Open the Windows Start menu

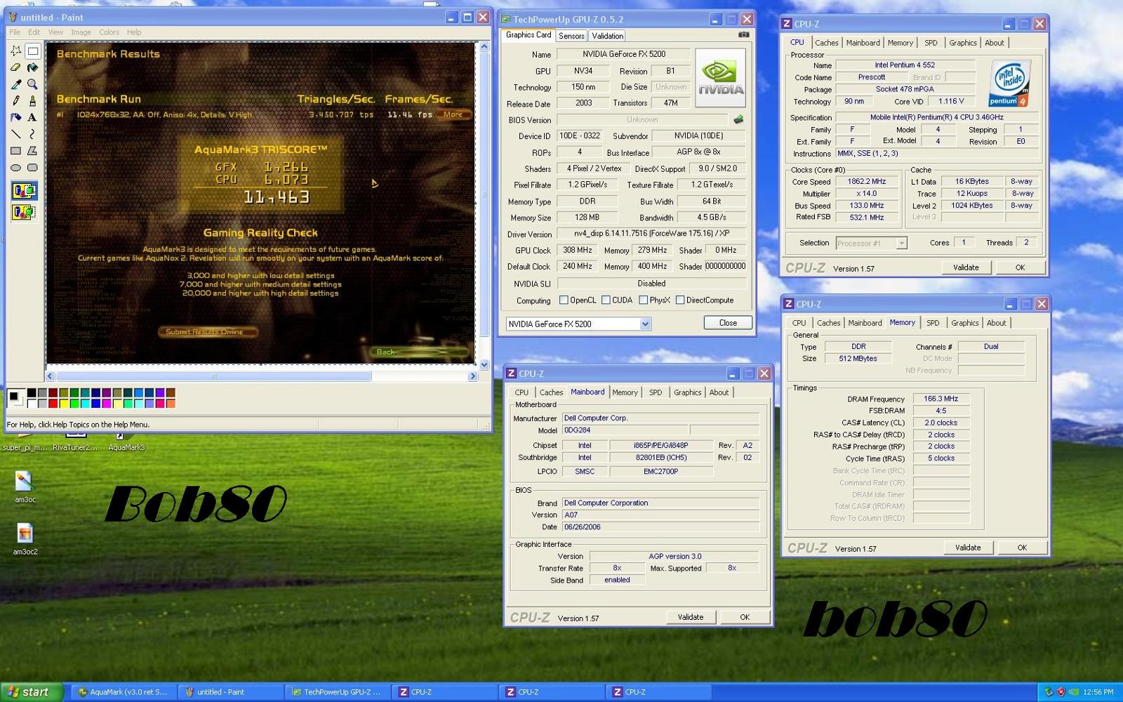(x=32, y=692)
